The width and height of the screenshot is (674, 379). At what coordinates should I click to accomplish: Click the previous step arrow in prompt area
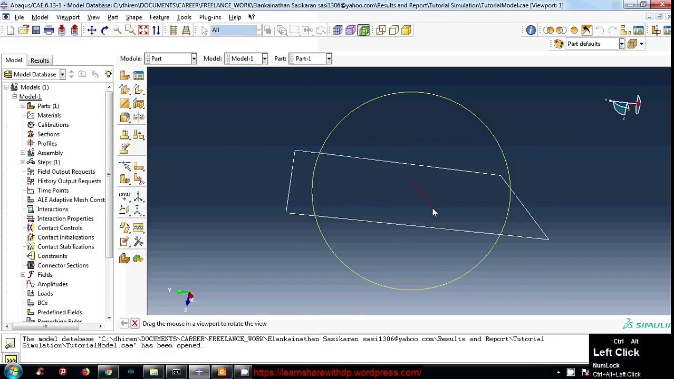coord(123,324)
